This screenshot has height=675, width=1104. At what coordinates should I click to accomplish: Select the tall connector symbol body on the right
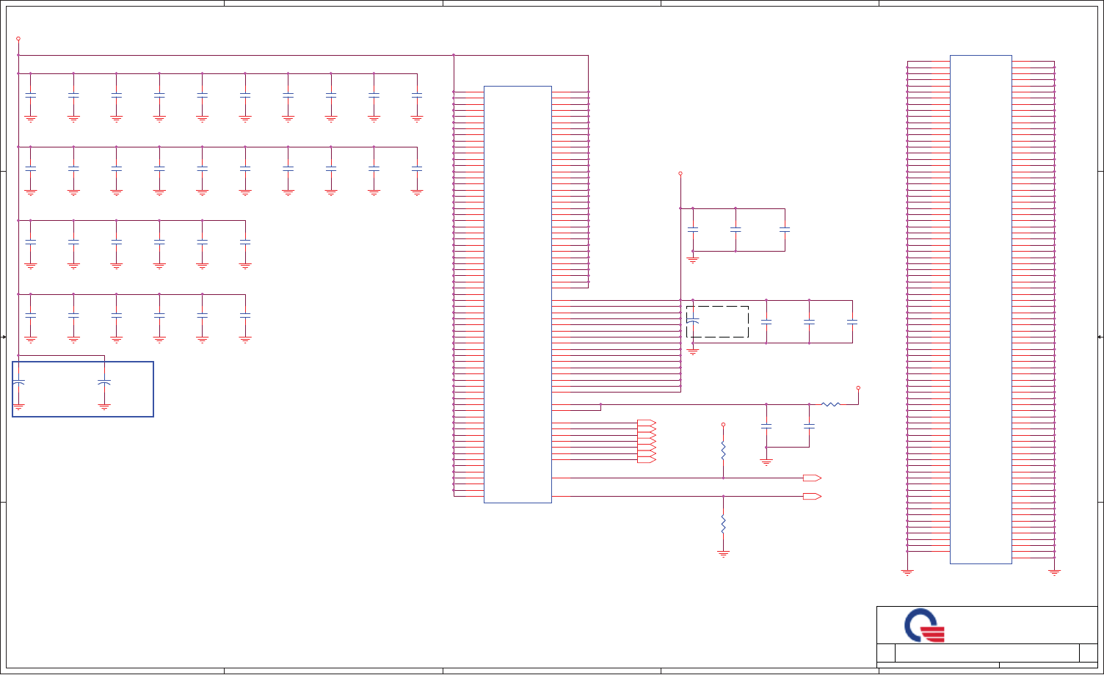click(981, 310)
